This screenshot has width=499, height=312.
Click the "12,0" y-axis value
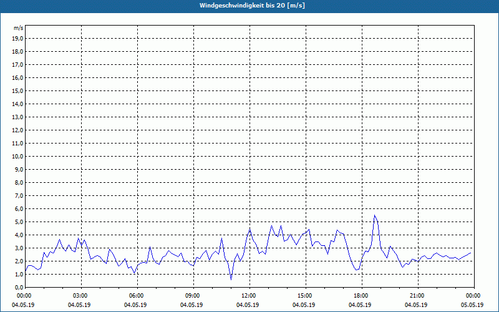(x=17, y=130)
